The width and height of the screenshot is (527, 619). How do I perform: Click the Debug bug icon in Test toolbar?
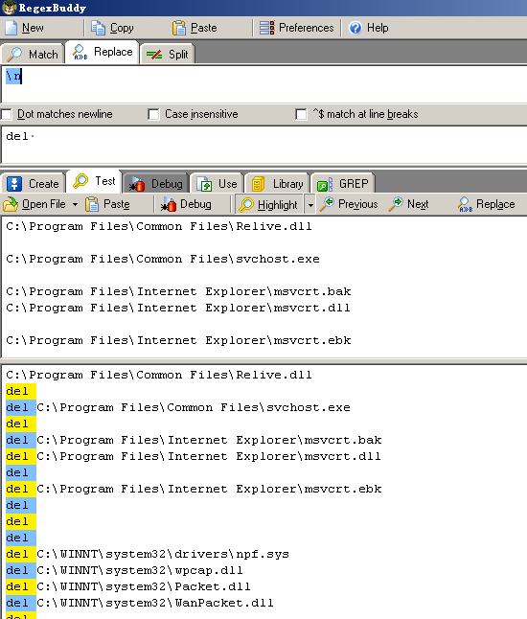[169, 204]
